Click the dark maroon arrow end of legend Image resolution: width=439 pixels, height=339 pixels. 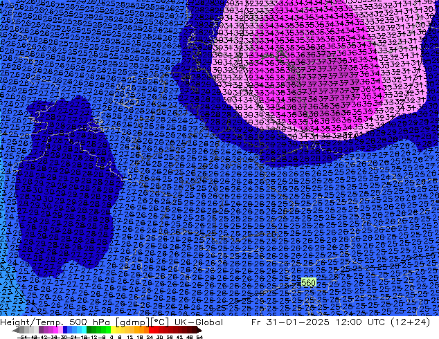pyautogui.click(x=199, y=330)
